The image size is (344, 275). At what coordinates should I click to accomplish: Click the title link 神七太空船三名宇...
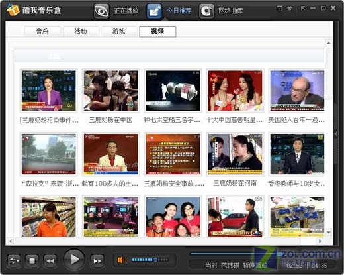[x=172, y=120]
